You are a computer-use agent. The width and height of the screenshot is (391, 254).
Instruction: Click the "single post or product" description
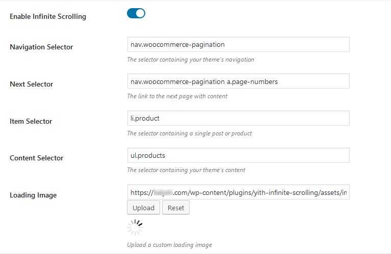tap(189, 133)
